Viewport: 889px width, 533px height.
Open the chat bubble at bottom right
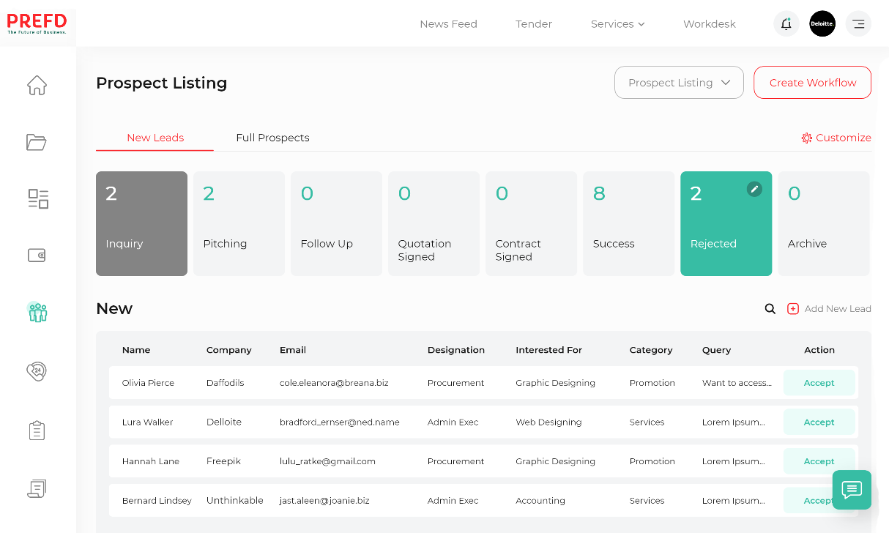851,490
